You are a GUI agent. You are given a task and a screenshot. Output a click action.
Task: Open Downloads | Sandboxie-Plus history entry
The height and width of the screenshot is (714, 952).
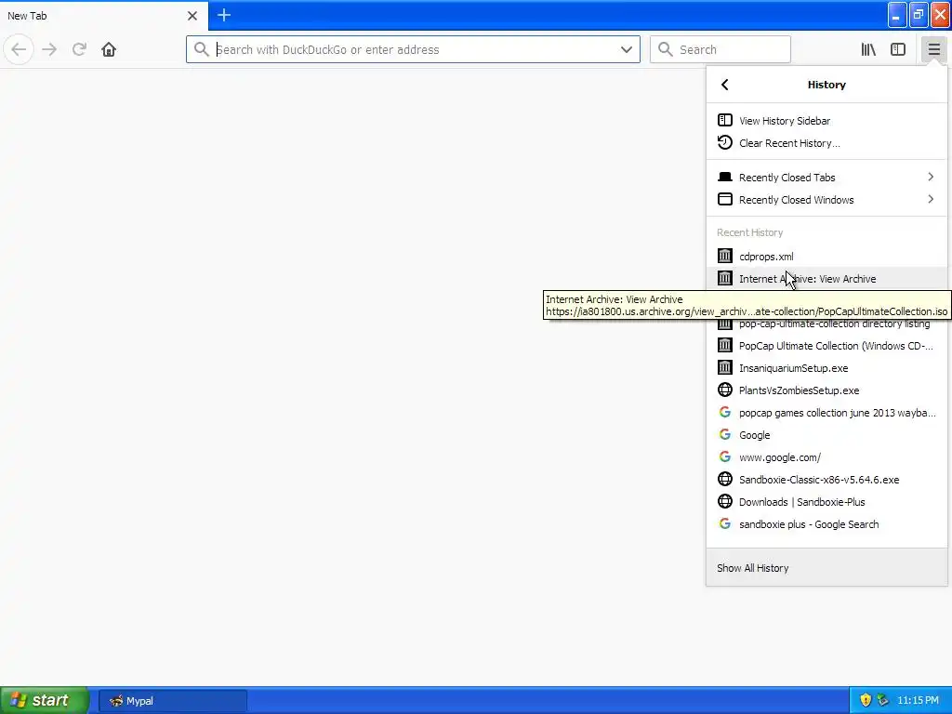pyautogui.click(x=826, y=502)
